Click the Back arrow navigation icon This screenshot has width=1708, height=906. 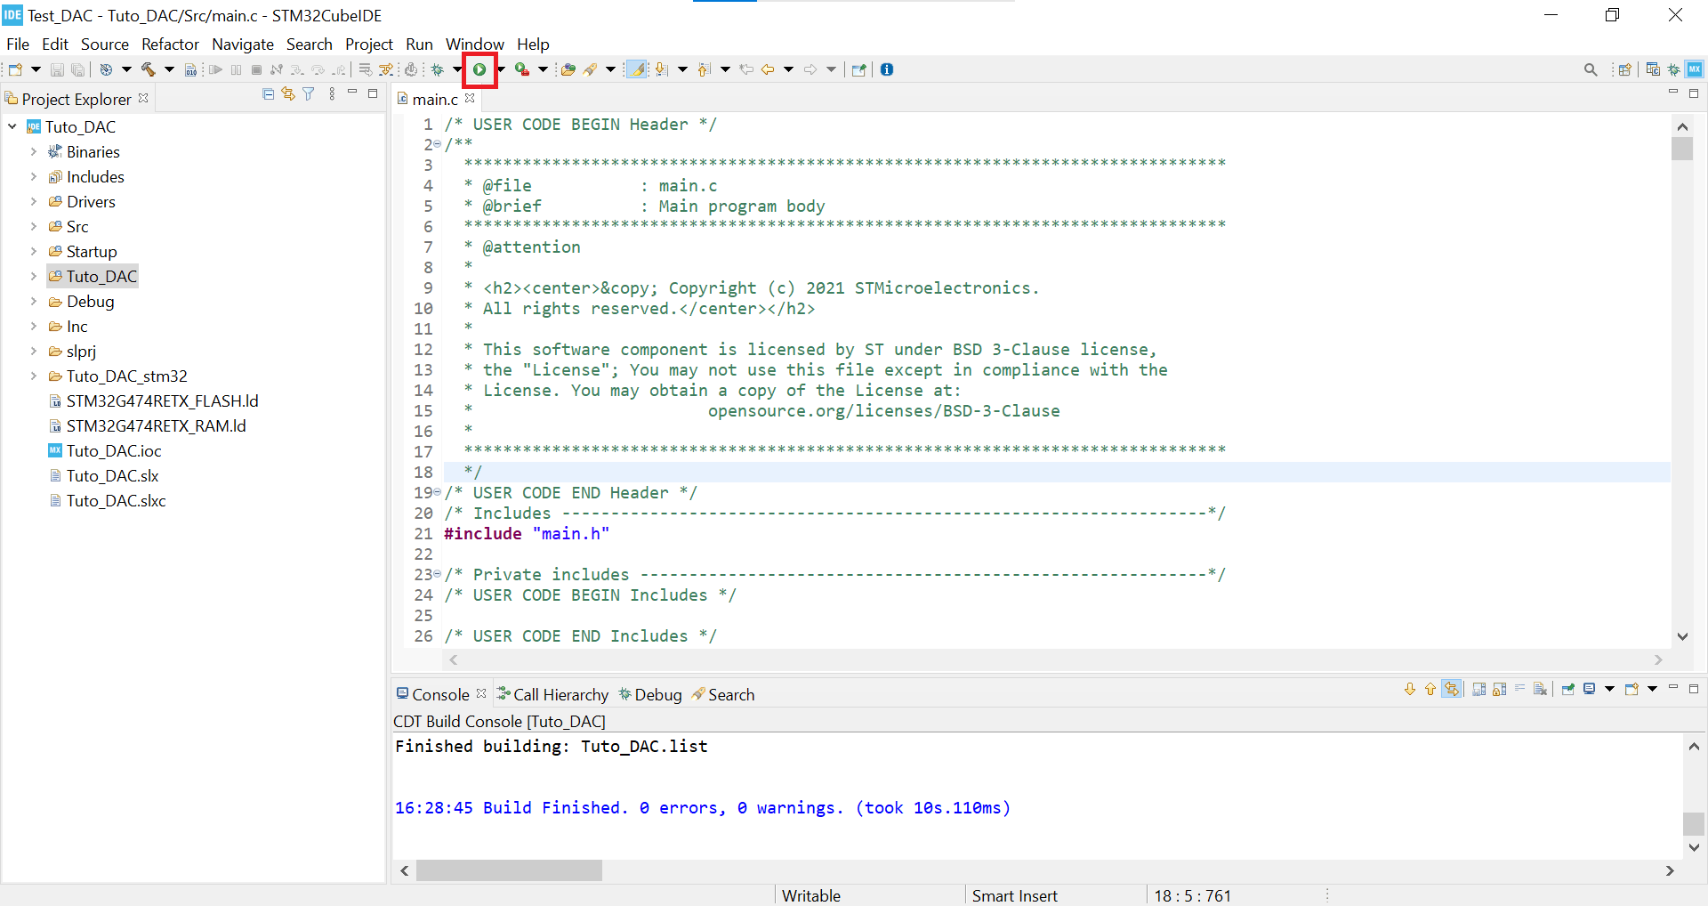[x=768, y=69]
